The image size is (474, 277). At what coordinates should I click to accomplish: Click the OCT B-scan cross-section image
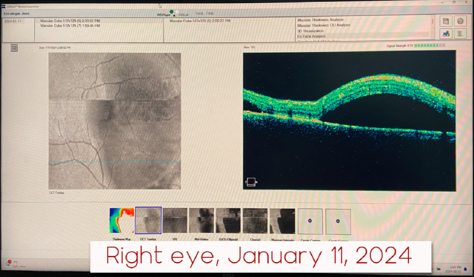pos(349,120)
